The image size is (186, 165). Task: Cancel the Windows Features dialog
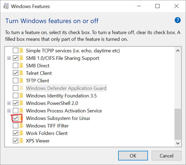pyautogui.click(x=166, y=156)
